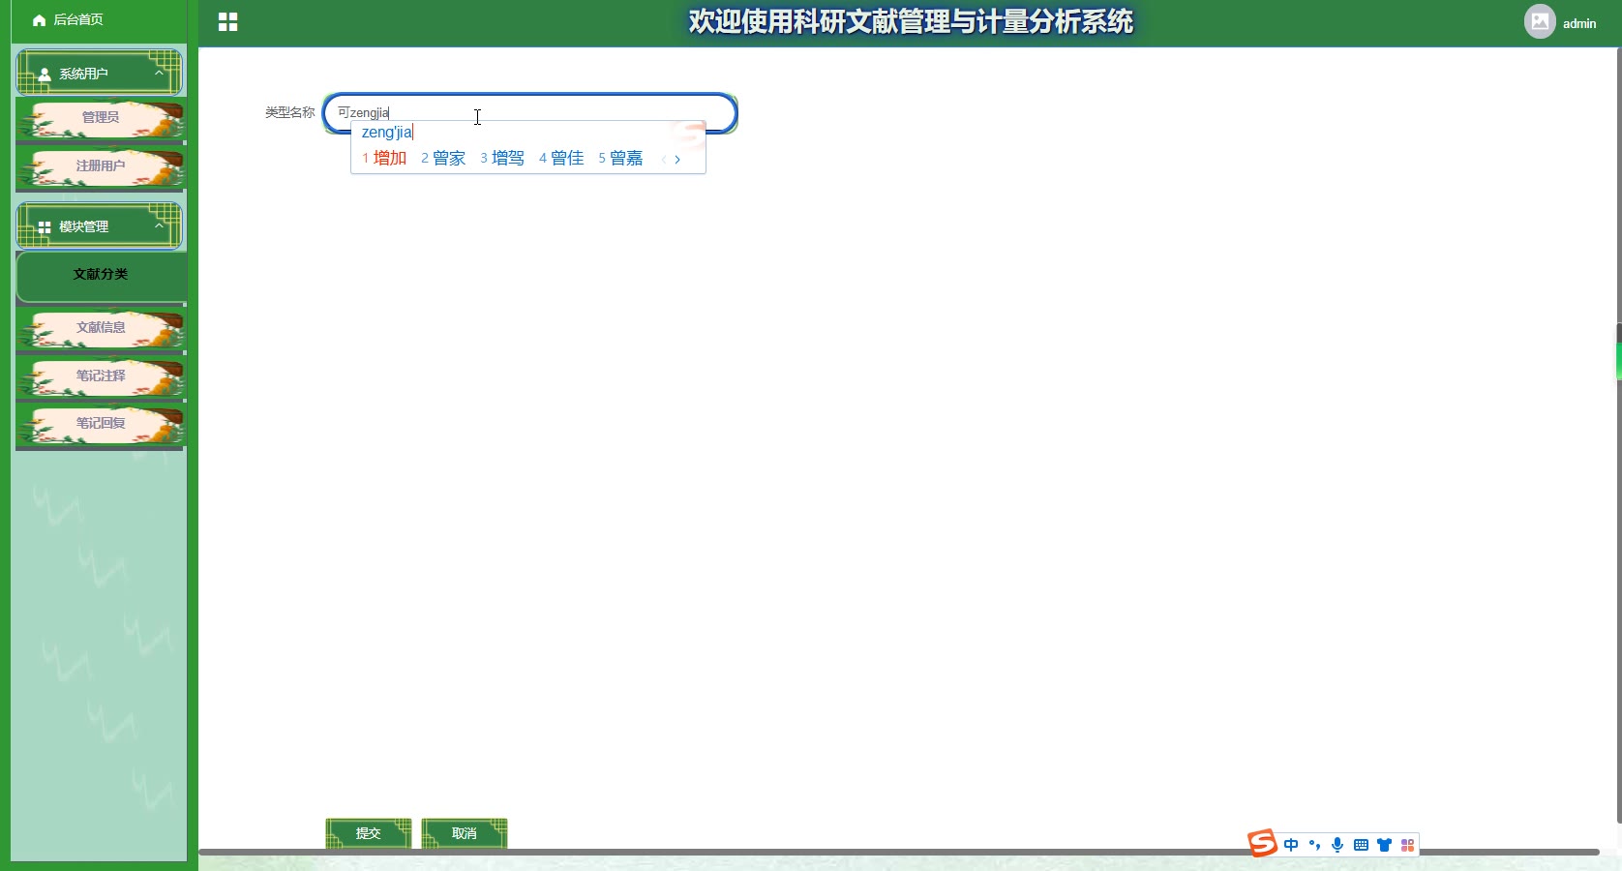Open the Sogou toolbox grid icon
This screenshot has height=871, width=1622.
(x=1407, y=845)
